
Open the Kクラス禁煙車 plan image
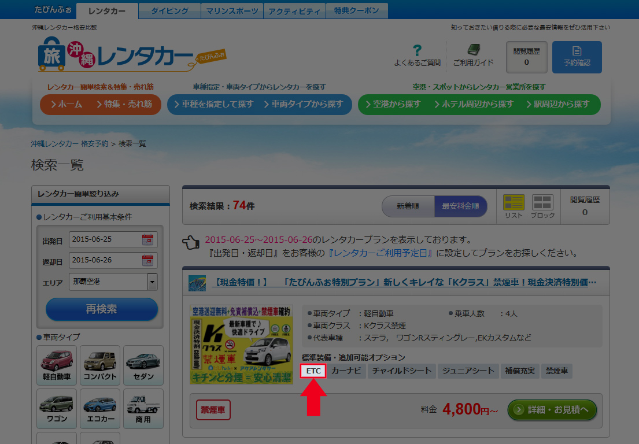tap(241, 345)
